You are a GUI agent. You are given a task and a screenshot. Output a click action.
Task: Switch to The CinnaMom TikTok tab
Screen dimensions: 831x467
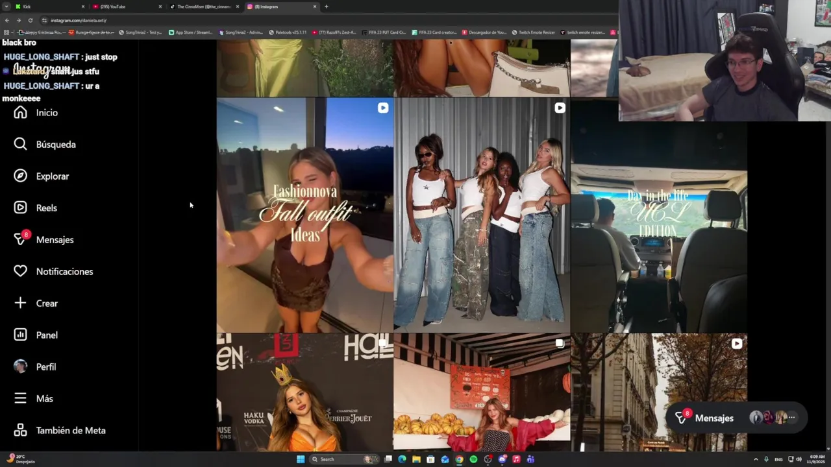[203, 6]
